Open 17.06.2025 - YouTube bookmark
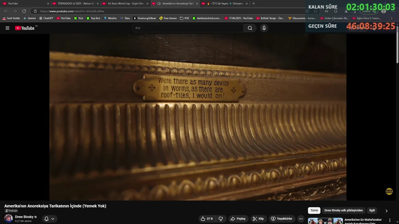This screenshot has width=399, height=224. tap(238, 18)
